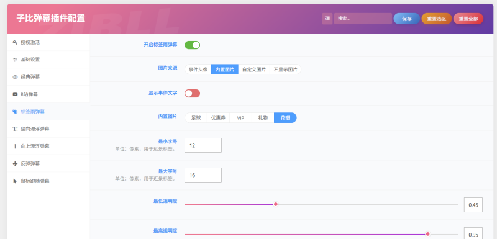Open the 向上漂浮弹幕 section
497x239 pixels.
[48, 147]
